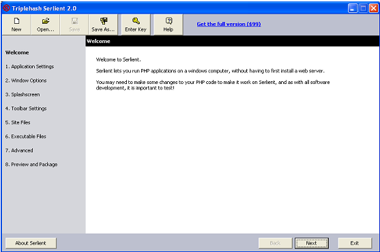Click the Enter Key golden key icon
Viewport: 380px width, 252px height.
136,21
